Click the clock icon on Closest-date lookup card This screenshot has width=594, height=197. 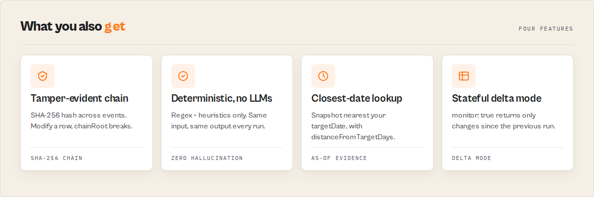(323, 76)
